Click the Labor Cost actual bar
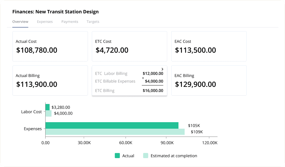This screenshot has height=167, width=285. click(48, 107)
